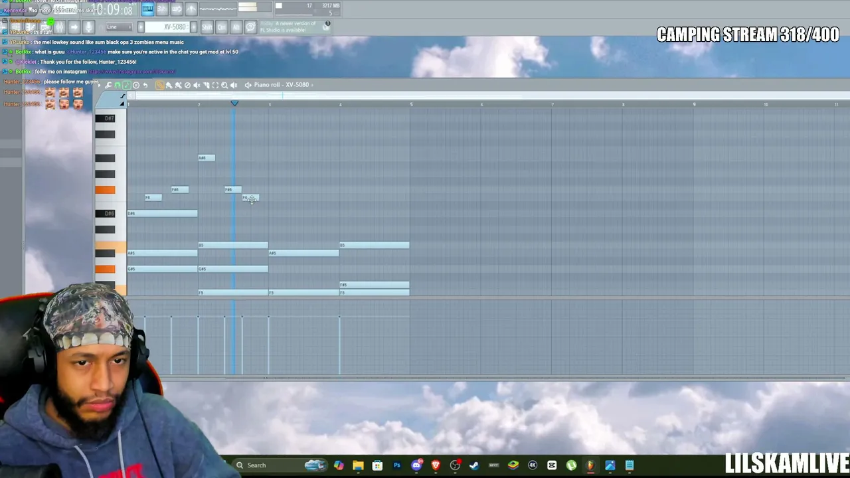Open CapCut from the taskbar
The image size is (850, 478).
point(552,465)
